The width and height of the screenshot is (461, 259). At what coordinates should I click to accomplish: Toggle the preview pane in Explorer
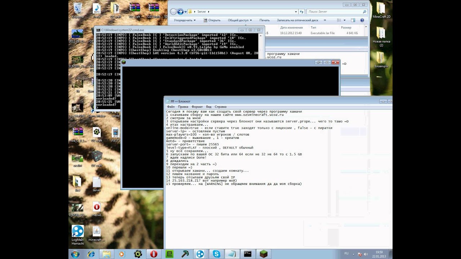pyautogui.click(x=353, y=21)
